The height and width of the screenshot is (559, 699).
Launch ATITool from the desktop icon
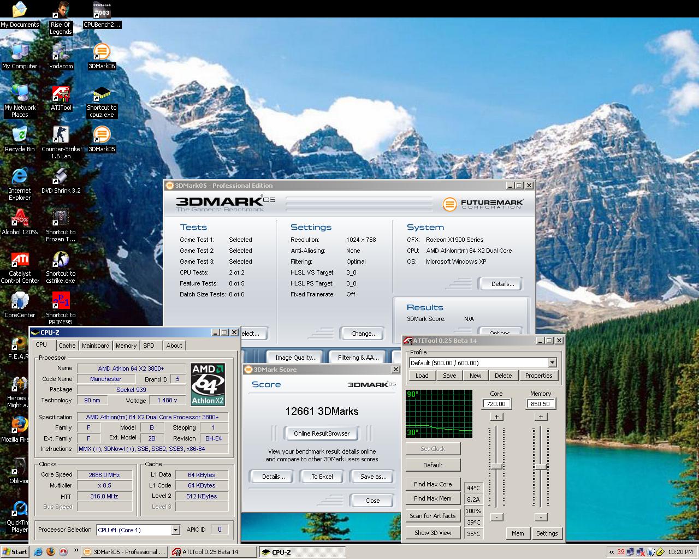coord(61,94)
